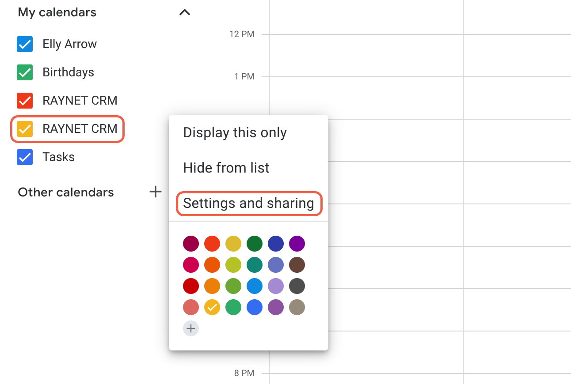Open Settings and sharing
The width and height of the screenshot is (571, 384).
[249, 203]
